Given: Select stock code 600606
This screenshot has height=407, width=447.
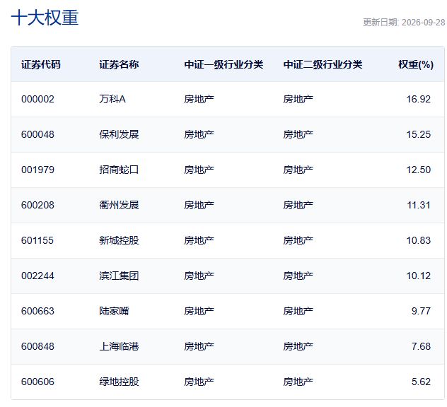Looking at the screenshot, I should (37, 382).
